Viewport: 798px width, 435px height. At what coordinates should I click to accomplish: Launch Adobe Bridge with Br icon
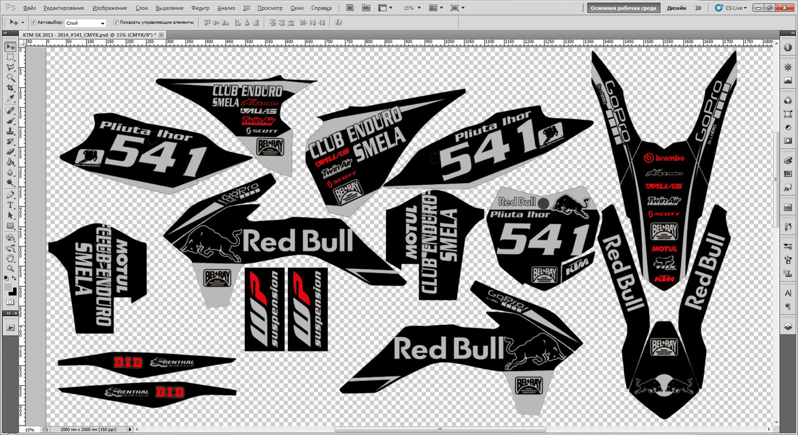(x=350, y=8)
